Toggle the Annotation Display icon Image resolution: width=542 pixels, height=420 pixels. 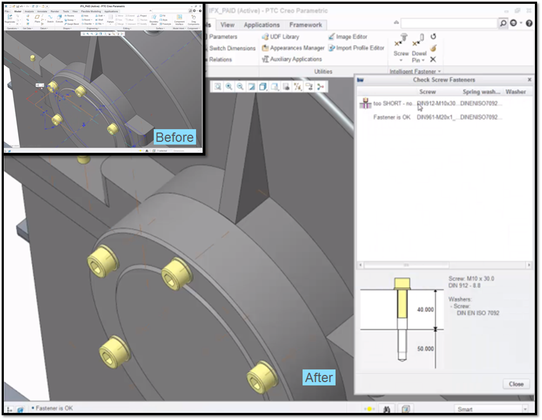[x=309, y=87]
